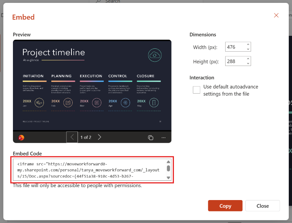Click the embed code scrollbar down arrow
The height and width of the screenshot is (223, 292).
tap(168, 178)
